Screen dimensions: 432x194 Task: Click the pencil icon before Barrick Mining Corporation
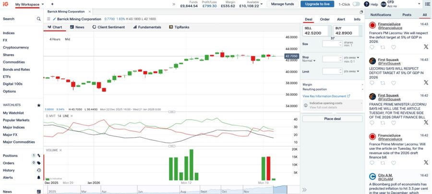click(x=54, y=19)
